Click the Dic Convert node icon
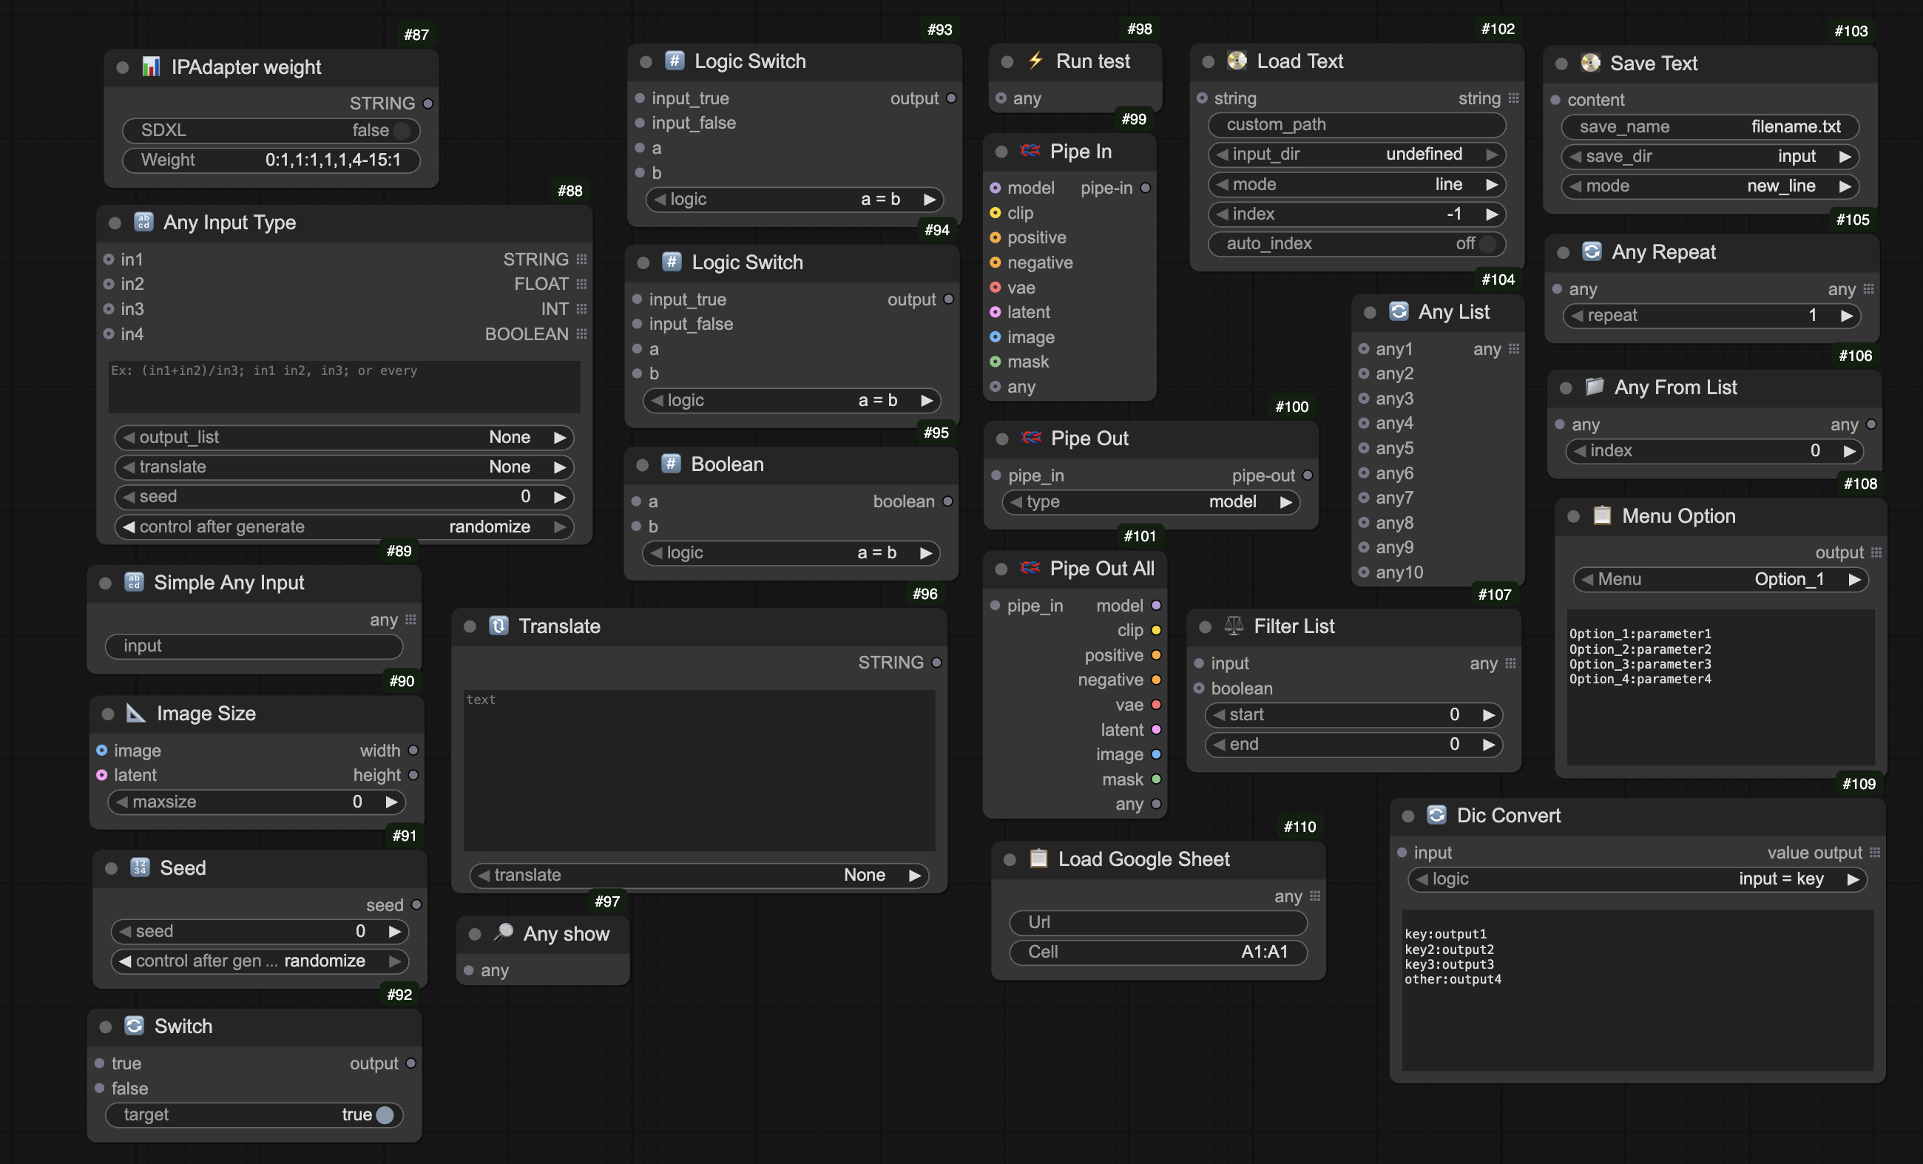This screenshot has width=1923, height=1164. 1437,814
